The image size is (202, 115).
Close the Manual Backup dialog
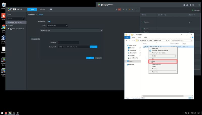(x=102, y=30)
